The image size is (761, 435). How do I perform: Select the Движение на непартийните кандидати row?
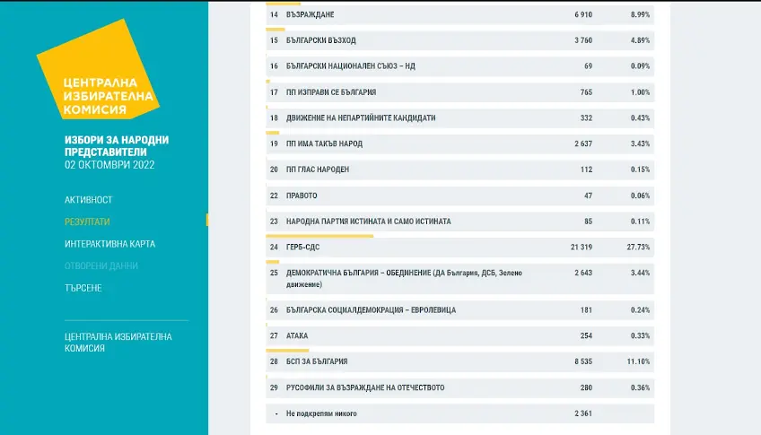click(459, 117)
